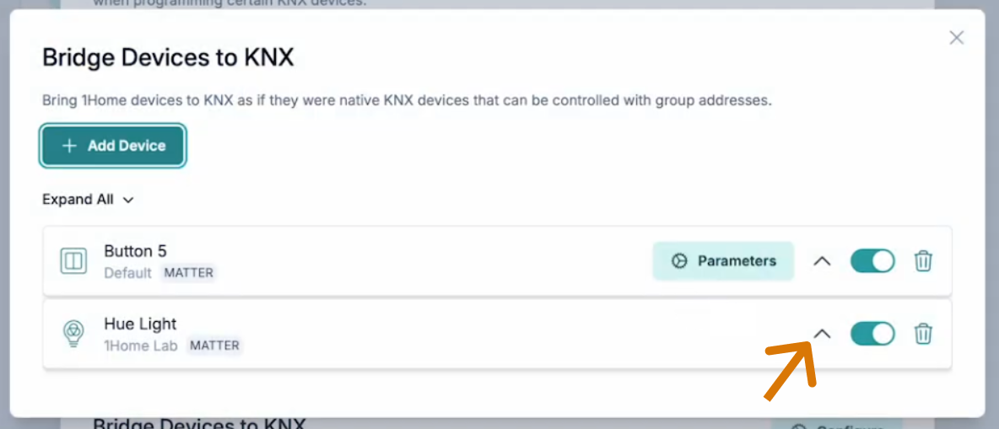Click the Button 5 device icon
Screen dimensions: 999x429
[73, 261]
